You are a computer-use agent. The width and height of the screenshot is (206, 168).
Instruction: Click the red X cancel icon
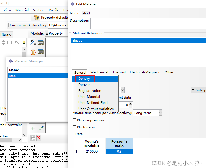click(39, 138)
